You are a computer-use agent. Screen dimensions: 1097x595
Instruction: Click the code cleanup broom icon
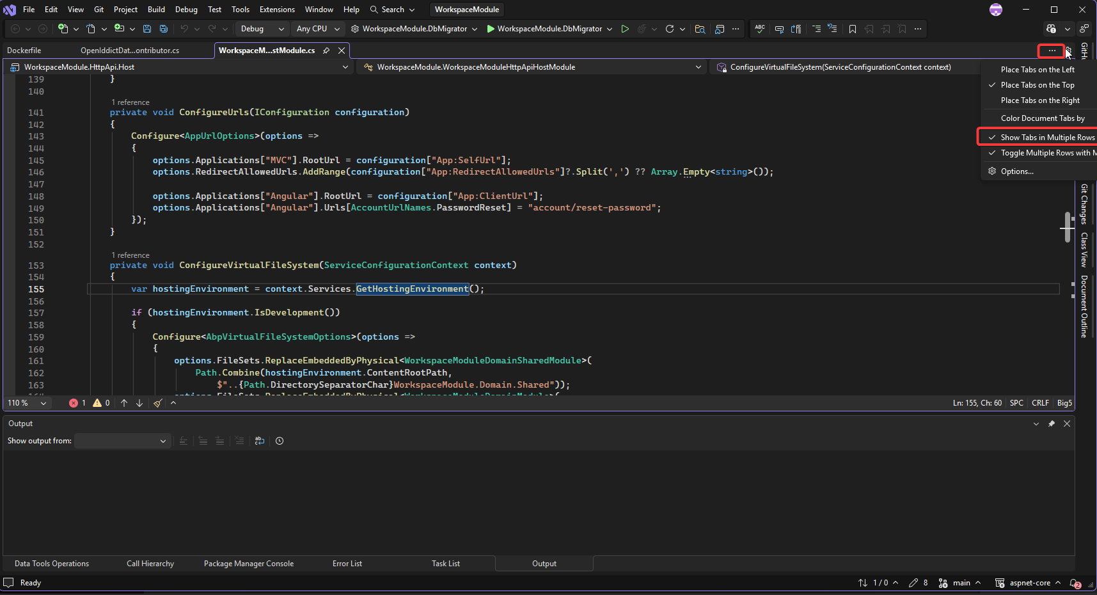(x=158, y=403)
